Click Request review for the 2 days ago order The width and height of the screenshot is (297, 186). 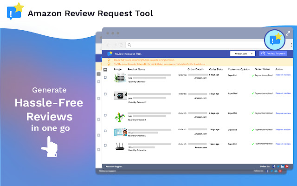click(x=283, y=113)
